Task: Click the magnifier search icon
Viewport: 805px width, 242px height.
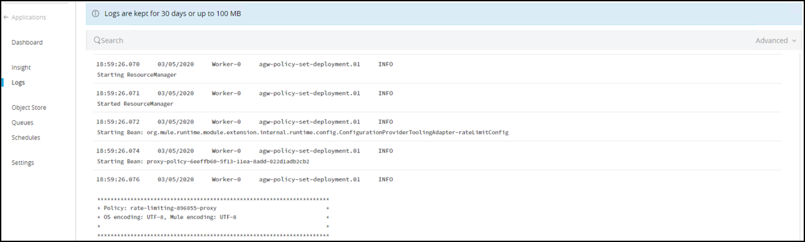Action: click(97, 41)
